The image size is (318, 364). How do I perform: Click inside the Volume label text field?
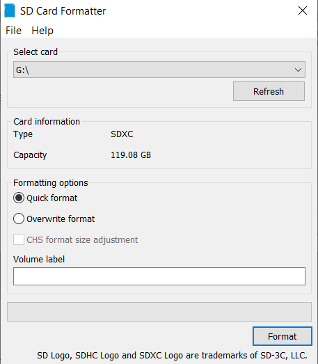coord(159,276)
